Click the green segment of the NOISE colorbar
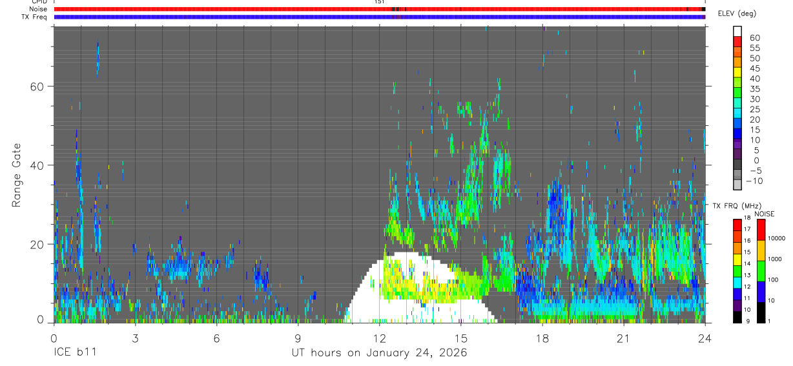 point(761,271)
